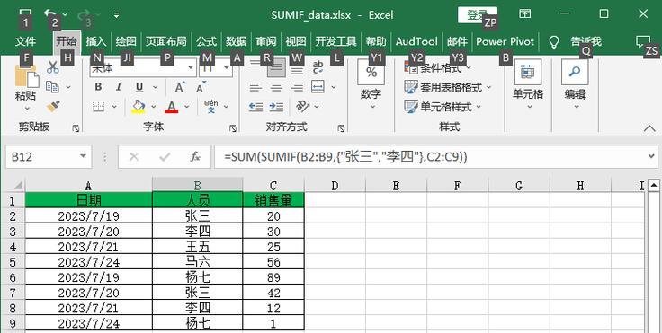This screenshot has height=333, width=662.
Task: Select the Format Painter brush icon
Action: [x=53, y=106]
